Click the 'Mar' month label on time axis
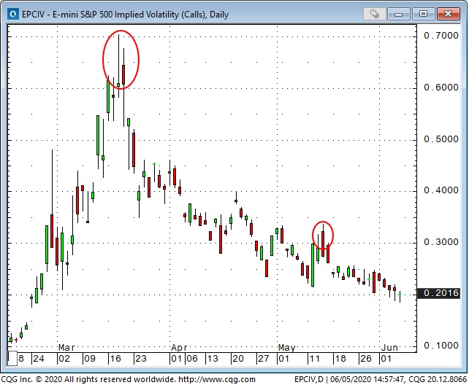The width and height of the screenshot is (469, 385). click(x=66, y=347)
